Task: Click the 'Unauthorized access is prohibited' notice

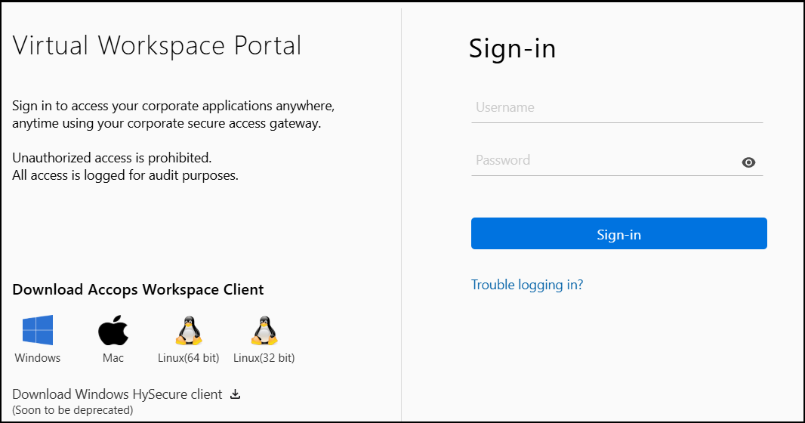Action: point(112,159)
